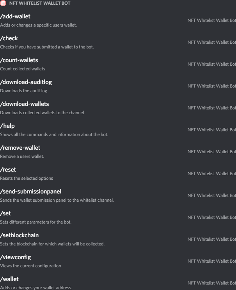
Task: Choose the /check command
Action: point(9,38)
